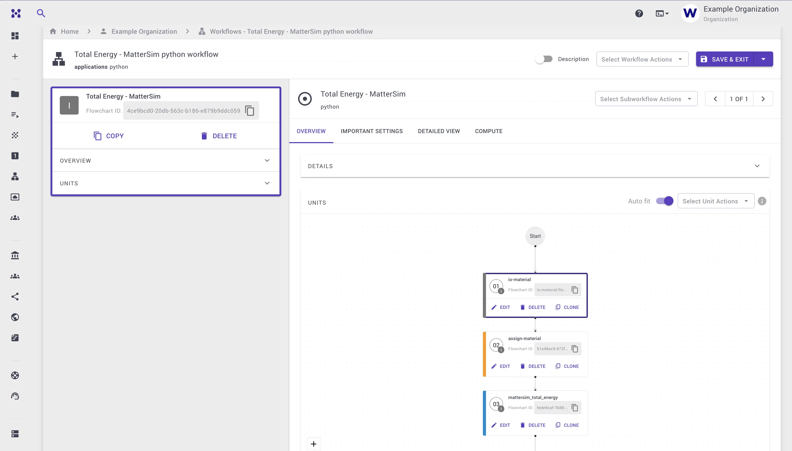Image resolution: width=792 pixels, height=451 pixels.
Task: Click the plus create icon in sidebar
Action: [x=15, y=57]
